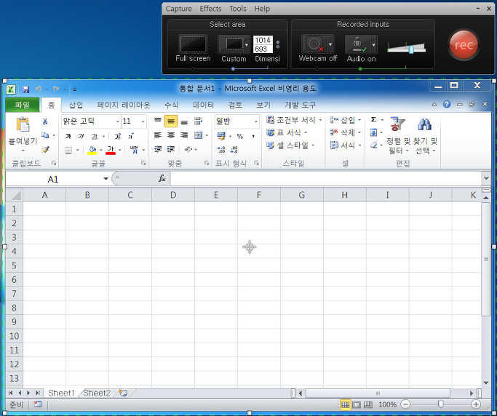Image resolution: width=497 pixels, height=416 pixels.
Task: Click zoom in plus button on status bar
Action: (476, 404)
